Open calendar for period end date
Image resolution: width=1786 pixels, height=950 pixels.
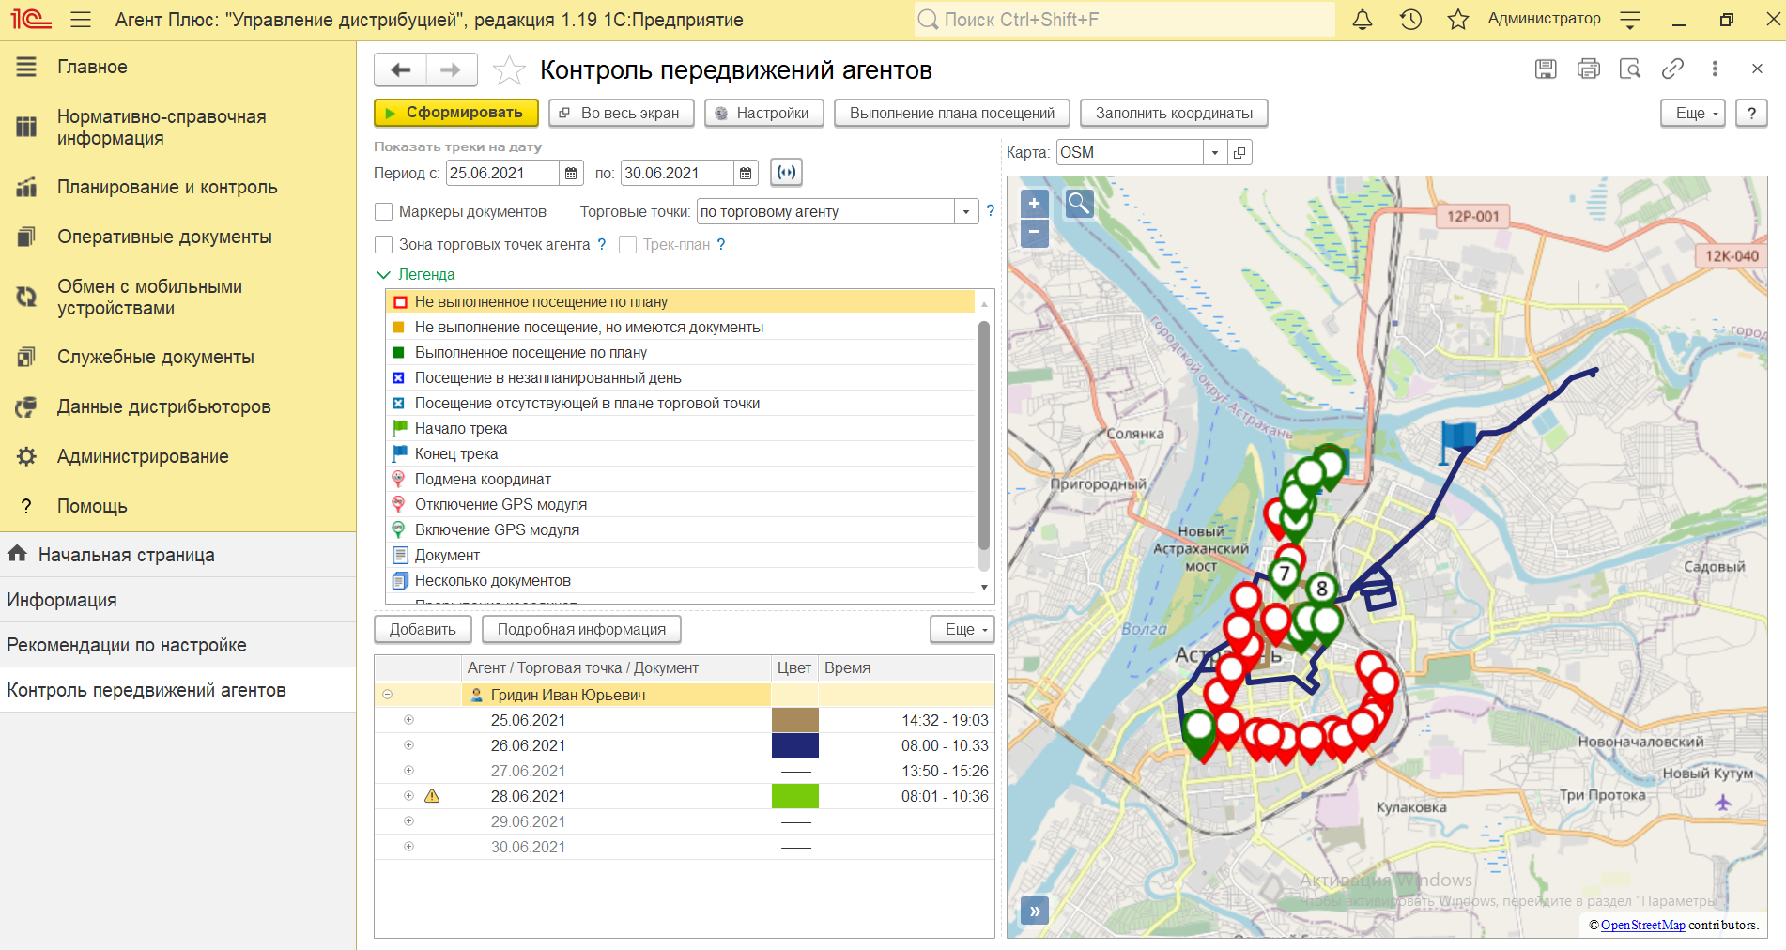click(746, 173)
